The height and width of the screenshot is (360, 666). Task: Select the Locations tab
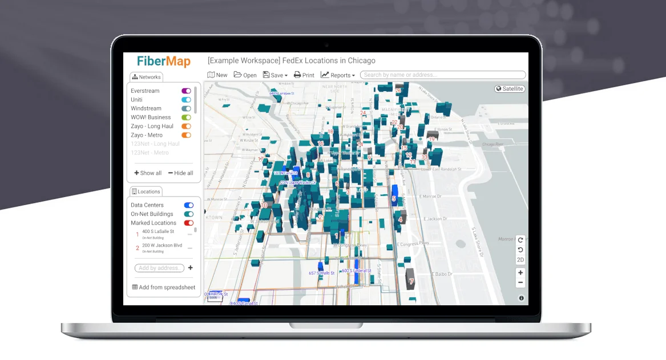pos(146,191)
